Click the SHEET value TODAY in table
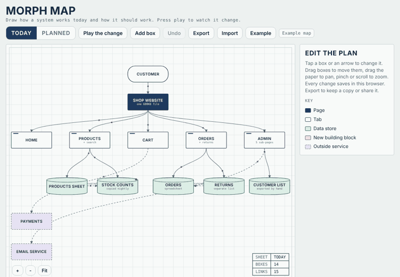Screen dimensions: 400x277 279,257
